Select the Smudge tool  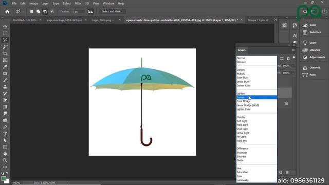[x=5, y=114]
